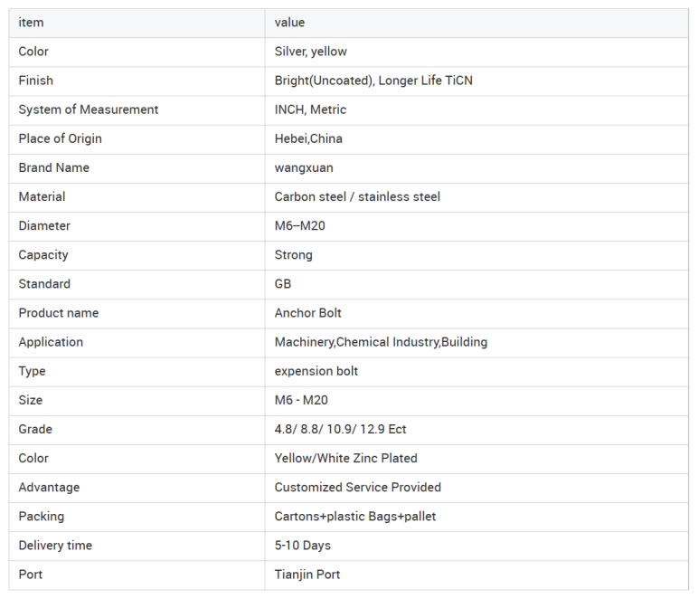Click the "item" column header
This screenshot has width=698, height=599.
31,23
